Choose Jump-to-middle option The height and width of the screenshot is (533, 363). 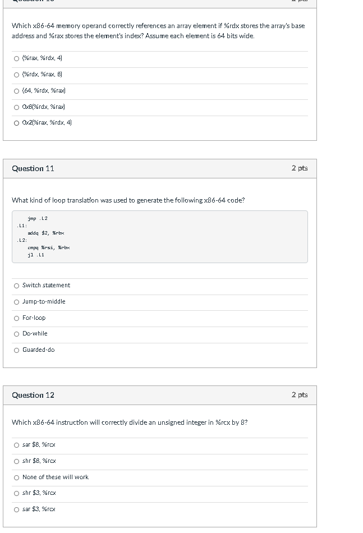[x=17, y=302]
